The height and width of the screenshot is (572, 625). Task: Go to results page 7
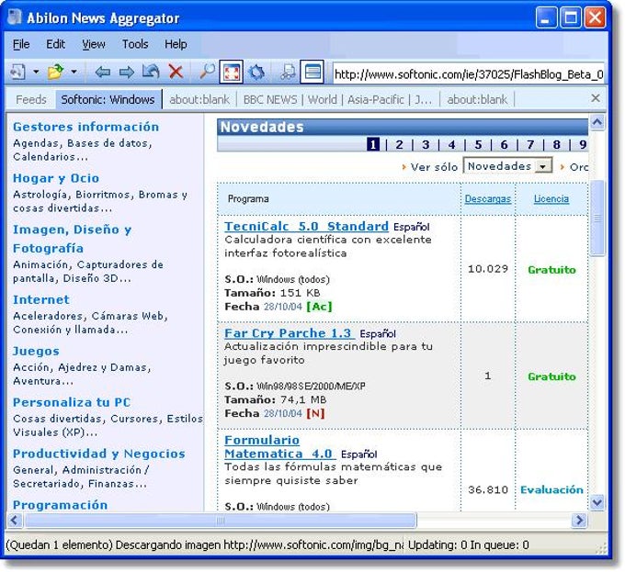[x=530, y=144]
